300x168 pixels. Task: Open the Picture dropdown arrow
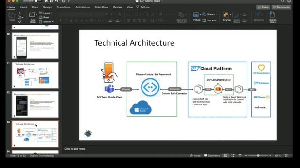pyautogui.click(x=201, y=14)
